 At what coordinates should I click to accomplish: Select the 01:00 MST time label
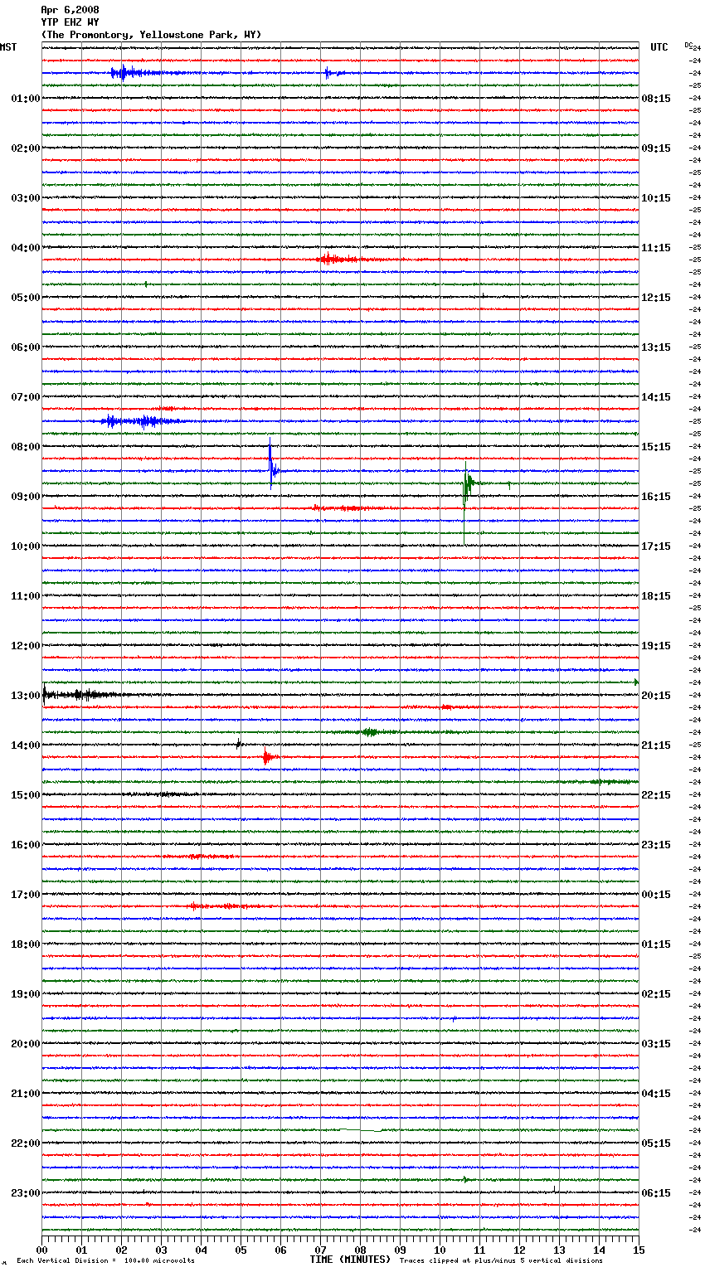[25, 99]
